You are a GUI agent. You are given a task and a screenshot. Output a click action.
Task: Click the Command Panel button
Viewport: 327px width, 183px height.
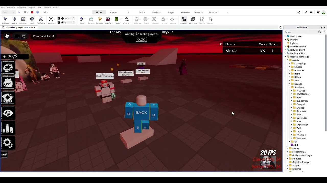(x=43, y=36)
